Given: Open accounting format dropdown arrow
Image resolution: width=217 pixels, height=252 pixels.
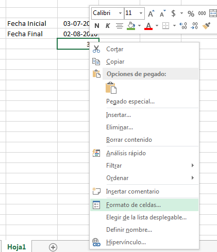Looking at the screenshot, I should 181,13.
